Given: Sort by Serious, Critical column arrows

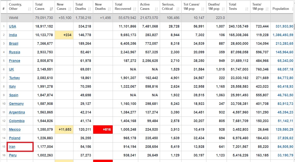Looking at the screenshot, I should tap(178, 9).
